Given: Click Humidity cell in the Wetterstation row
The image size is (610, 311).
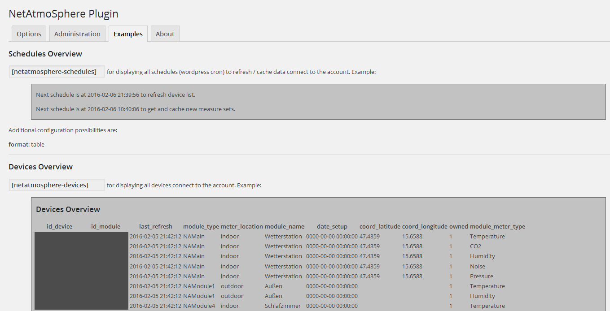Looking at the screenshot, I should click(x=483, y=256).
